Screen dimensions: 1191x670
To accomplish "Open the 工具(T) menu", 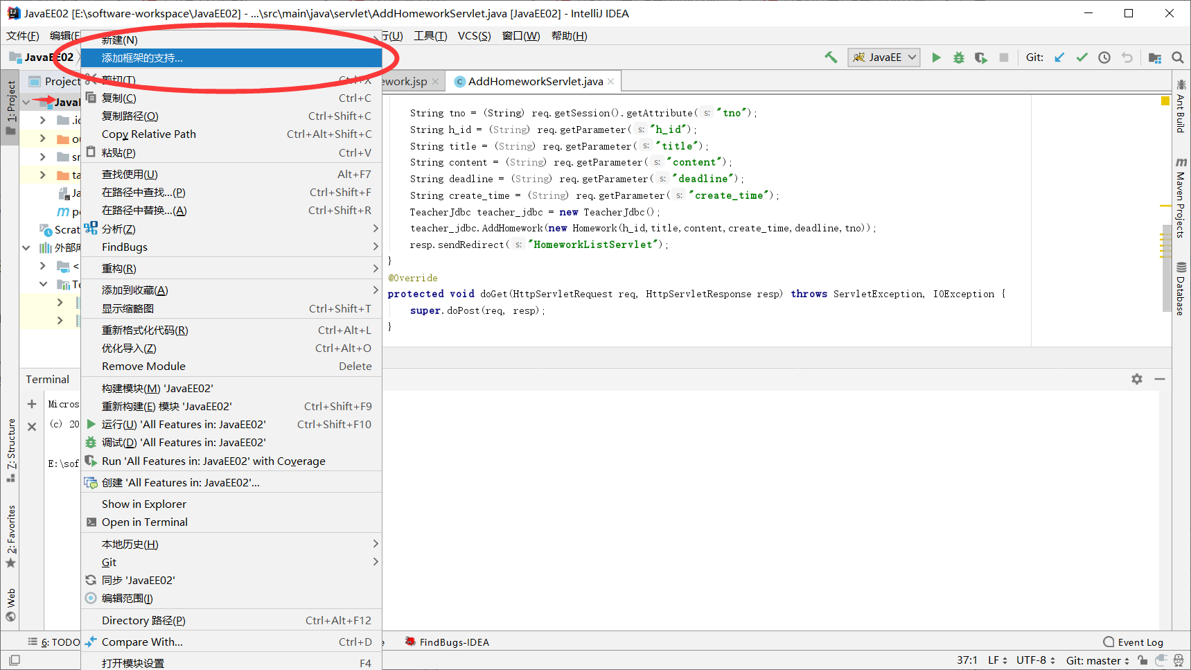I will pyautogui.click(x=430, y=36).
